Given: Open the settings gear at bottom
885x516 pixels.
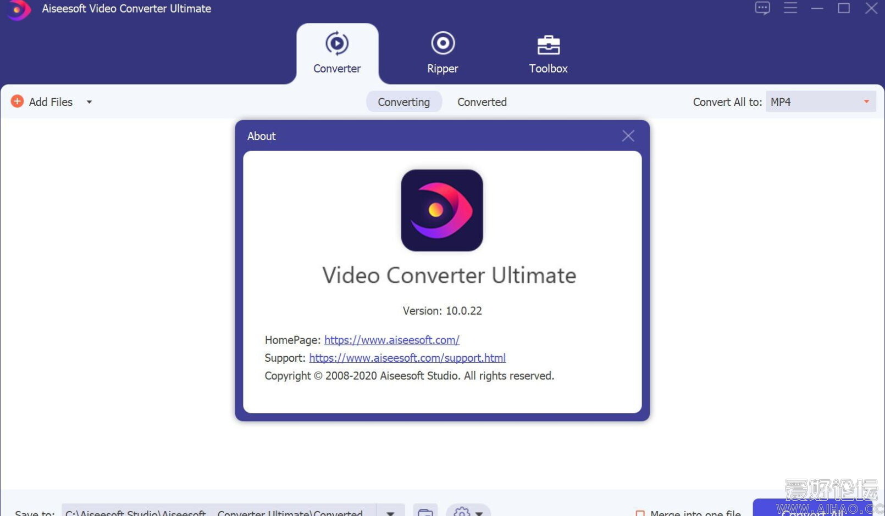Looking at the screenshot, I should click(x=462, y=512).
